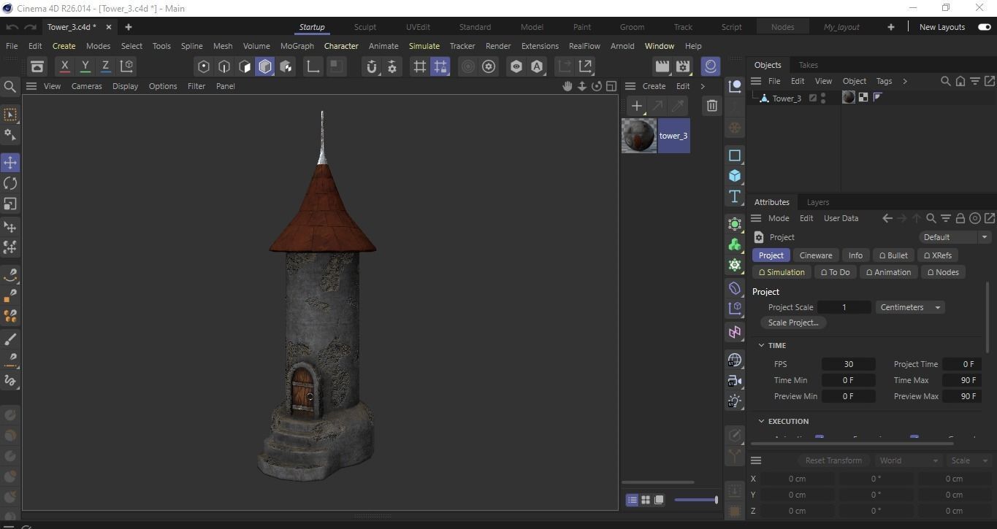The image size is (997, 529).
Task: Click the Camera object icon
Action: pyautogui.click(x=735, y=381)
